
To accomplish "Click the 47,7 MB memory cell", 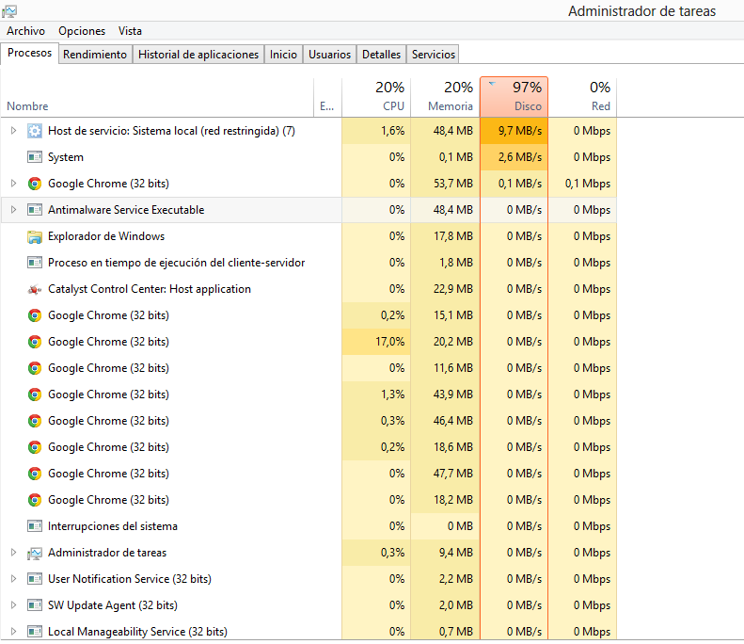I will click(445, 474).
